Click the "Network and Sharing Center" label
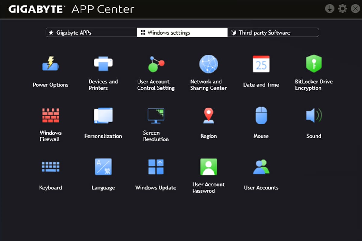This screenshot has height=241, width=362. point(208,85)
